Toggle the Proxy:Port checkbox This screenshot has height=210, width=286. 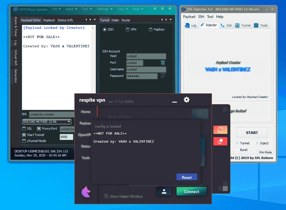tap(39, 128)
